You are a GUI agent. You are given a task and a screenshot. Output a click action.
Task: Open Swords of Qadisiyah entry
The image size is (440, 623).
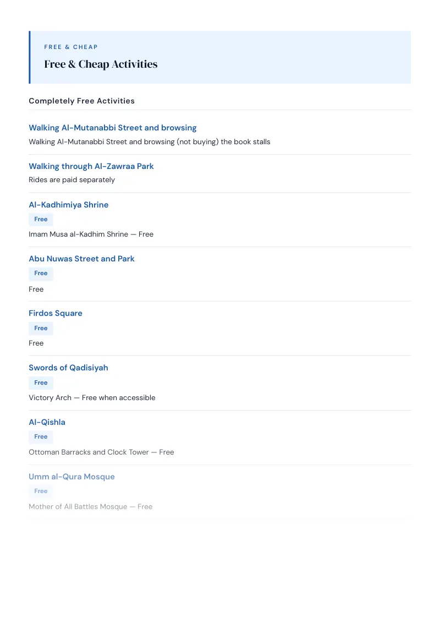click(x=68, y=368)
